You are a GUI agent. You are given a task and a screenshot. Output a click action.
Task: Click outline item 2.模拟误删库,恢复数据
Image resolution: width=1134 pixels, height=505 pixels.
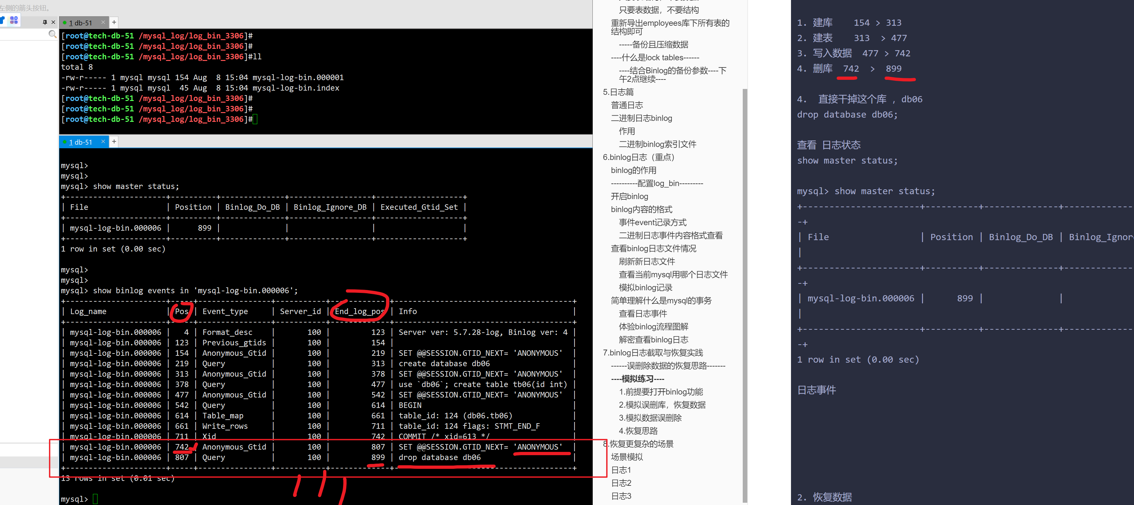pos(662,404)
